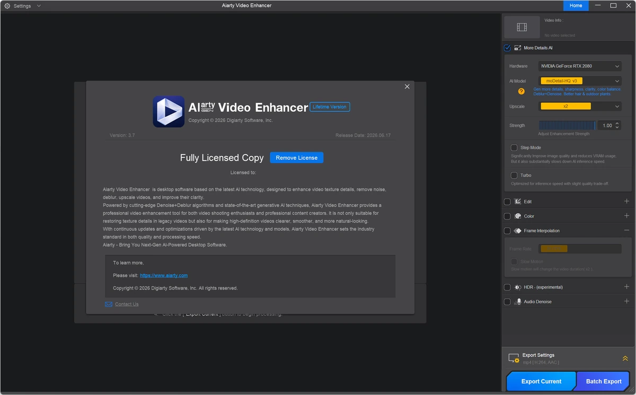636x395 pixels.
Task: Click the Remove License button
Action: click(296, 158)
